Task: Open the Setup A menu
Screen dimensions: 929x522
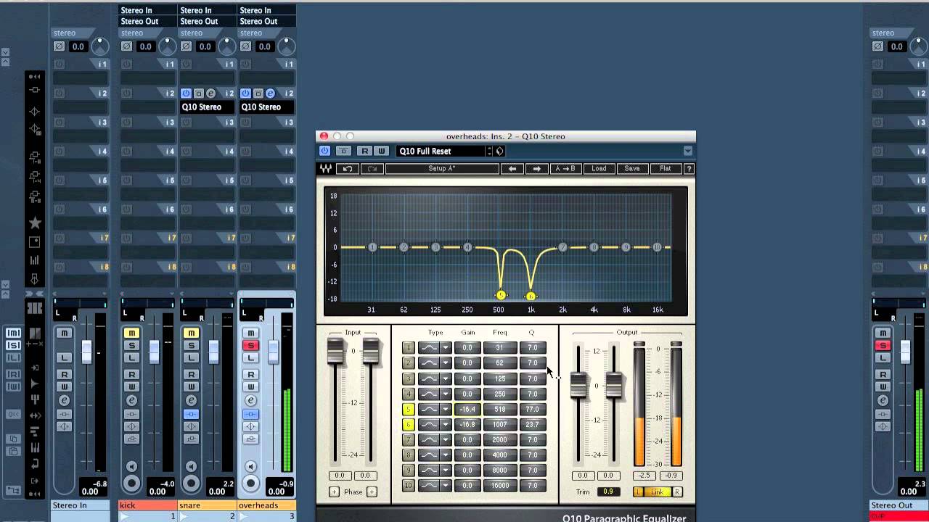Action: coord(442,169)
